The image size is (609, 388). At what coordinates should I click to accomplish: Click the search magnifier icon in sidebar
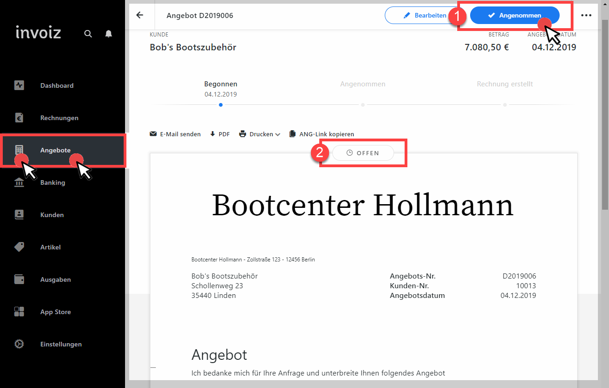click(x=88, y=34)
